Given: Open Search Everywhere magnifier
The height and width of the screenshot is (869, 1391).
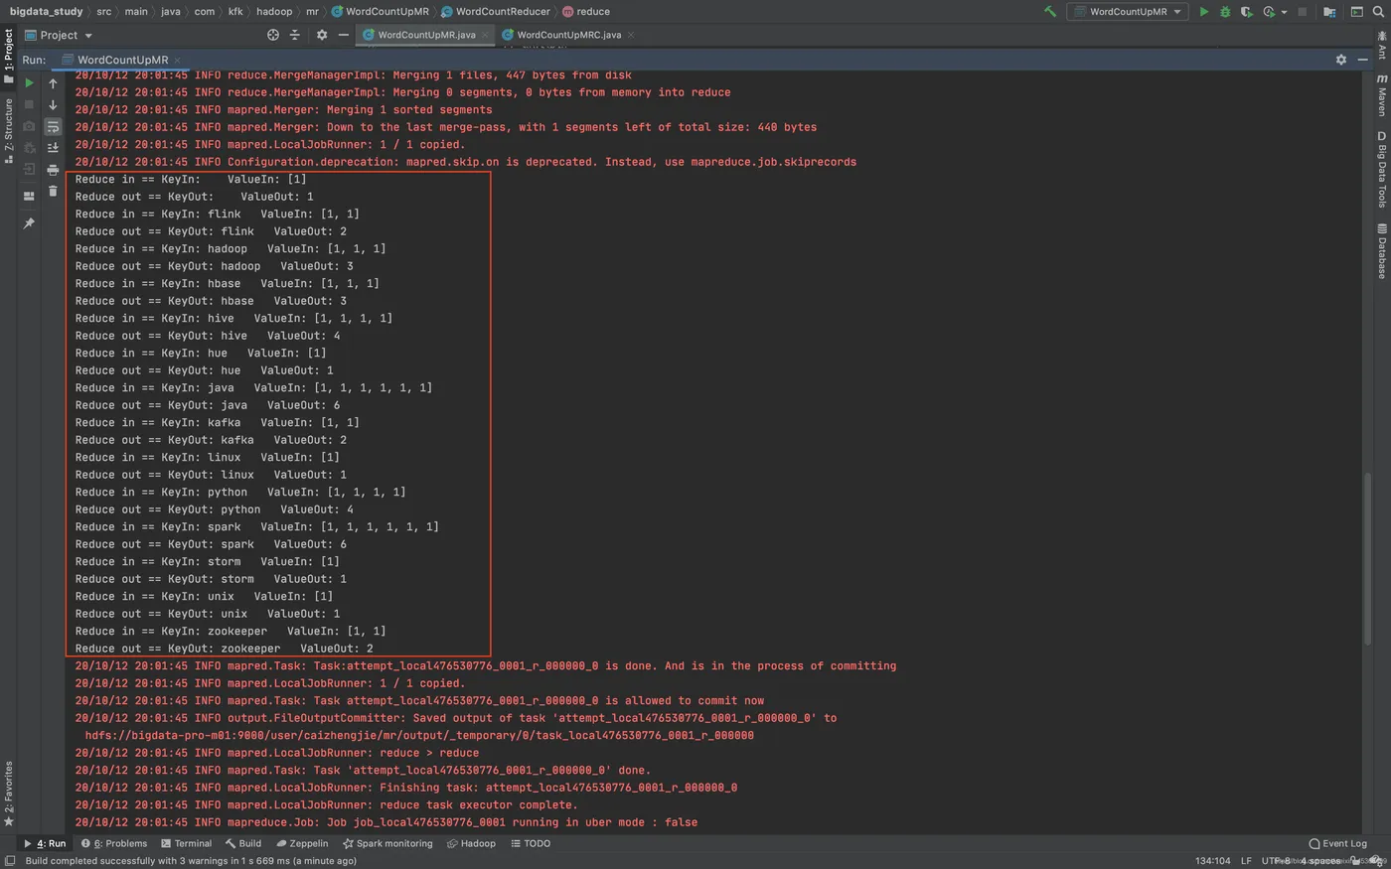Looking at the screenshot, I should pos(1378,12).
